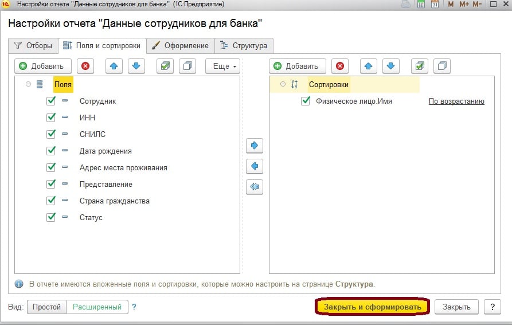Change По возрастанию sort direction link

(456, 101)
